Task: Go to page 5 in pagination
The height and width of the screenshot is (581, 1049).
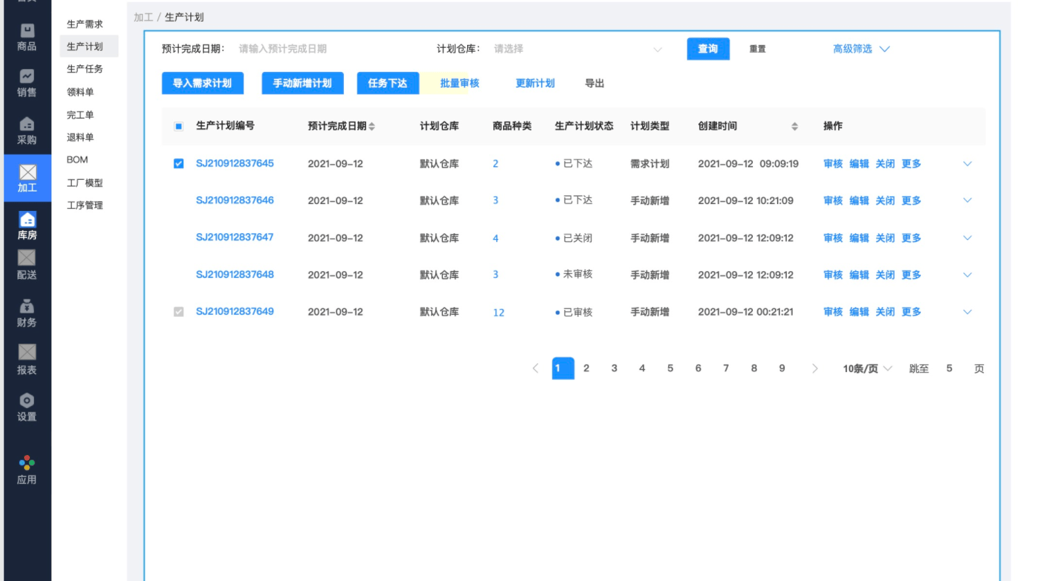Action: click(x=670, y=369)
